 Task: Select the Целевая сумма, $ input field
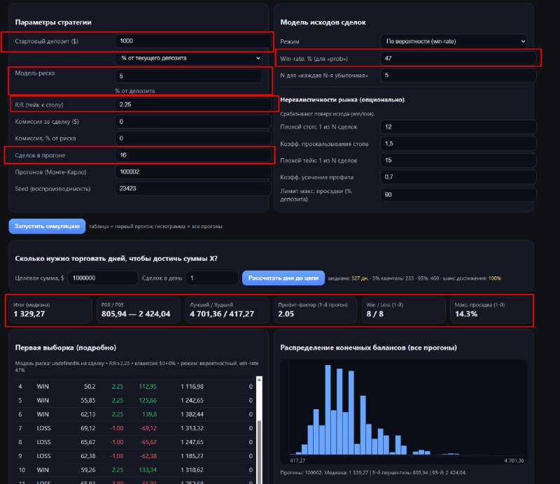103,278
